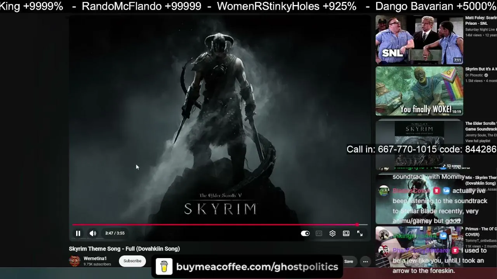Mute the video using the speaker icon
This screenshot has width=497, height=279.
93,233
